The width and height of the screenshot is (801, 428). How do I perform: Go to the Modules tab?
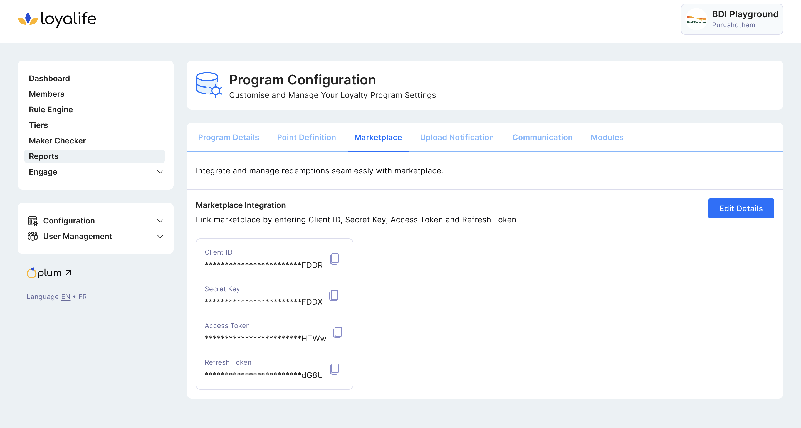(607, 137)
